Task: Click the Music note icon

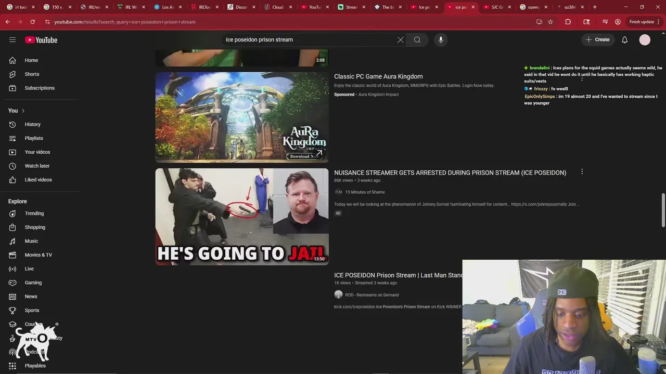Action: tap(12, 241)
